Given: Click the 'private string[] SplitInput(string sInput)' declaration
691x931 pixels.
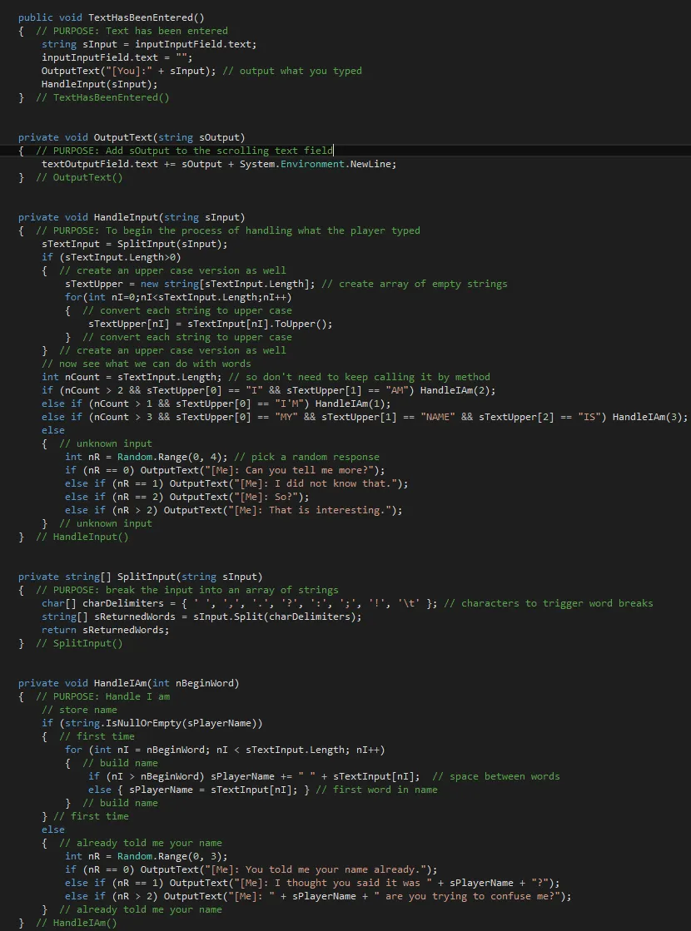Looking at the screenshot, I should [140, 577].
